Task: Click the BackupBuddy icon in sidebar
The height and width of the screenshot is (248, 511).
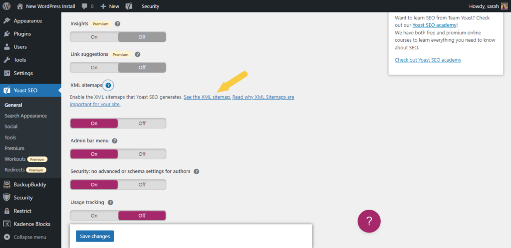Action: pos(6,185)
